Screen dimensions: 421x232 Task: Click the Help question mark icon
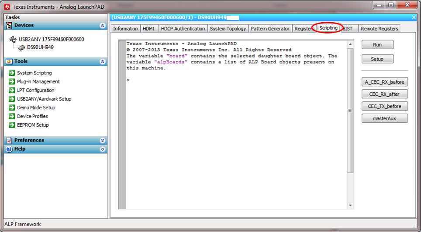click(x=9, y=149)
